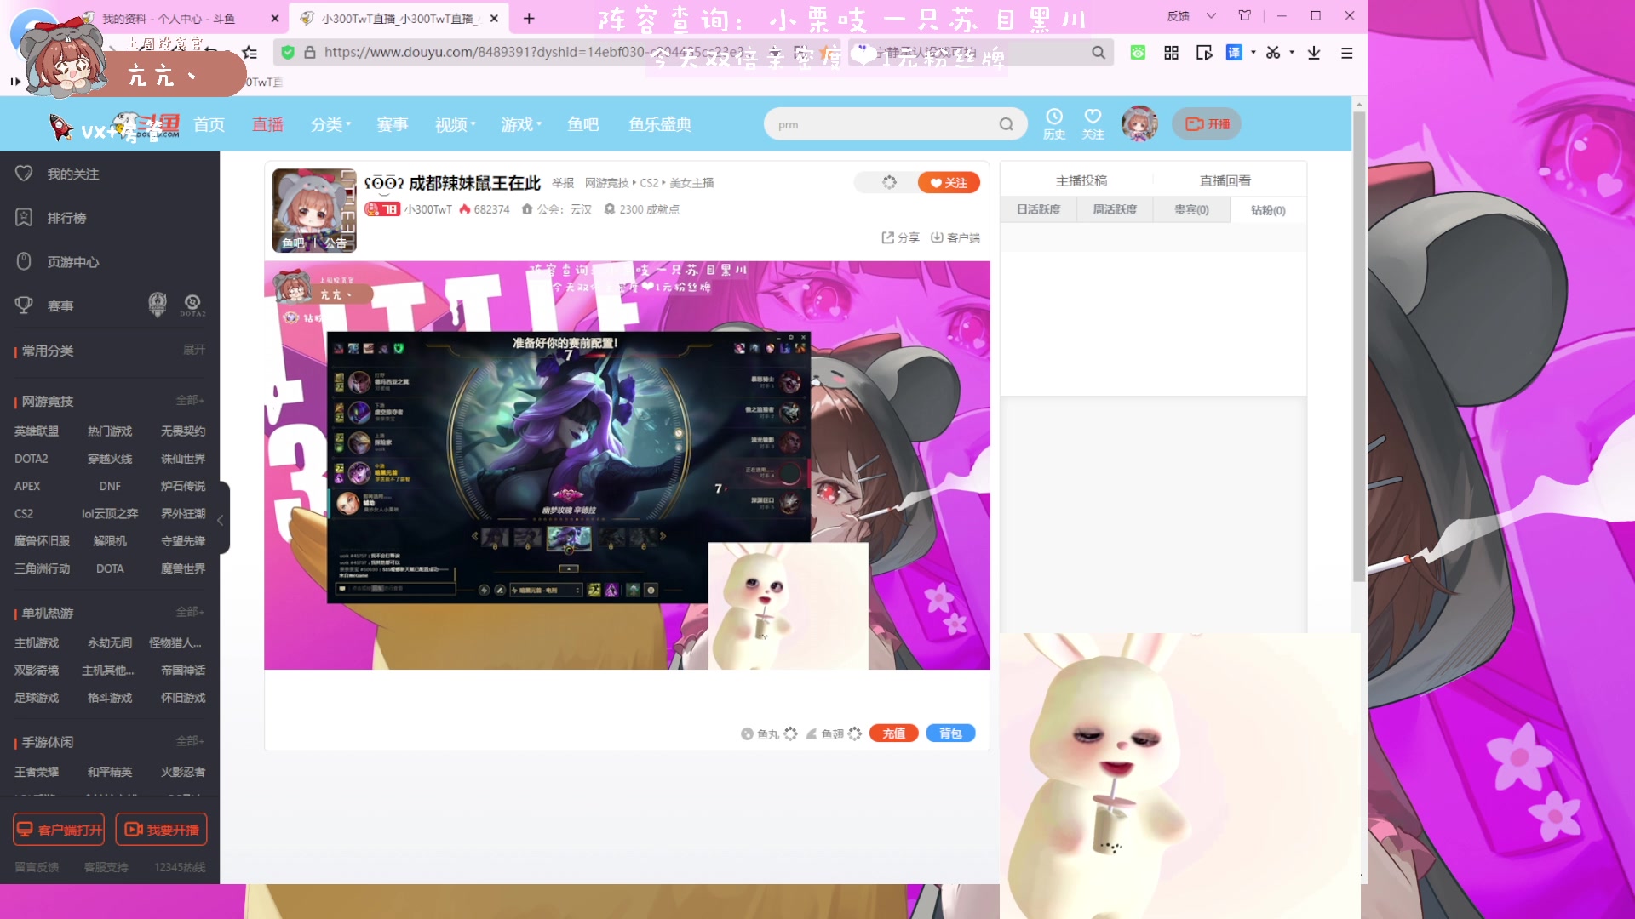The height and width of the screenshot is (919, 1635).
Task: Click the Douyu search input field
Action: tap(881, 124)
